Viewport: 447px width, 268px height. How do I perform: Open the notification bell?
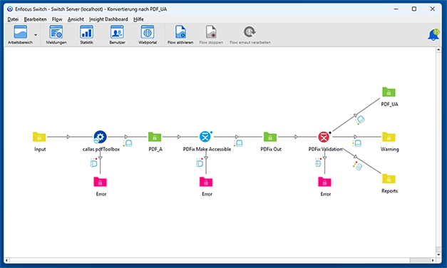click(433, 35)
